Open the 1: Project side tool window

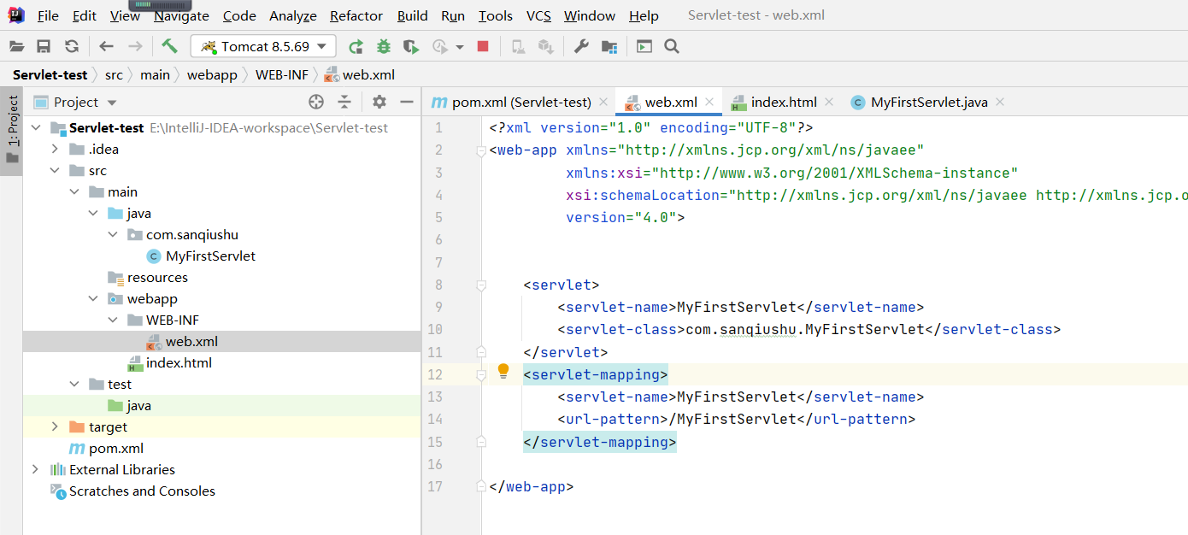pyautogui.click(x=12, y=131)
